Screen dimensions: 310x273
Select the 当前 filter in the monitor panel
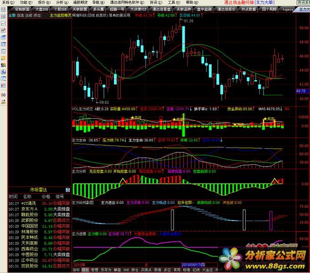(x=29, y=15)
